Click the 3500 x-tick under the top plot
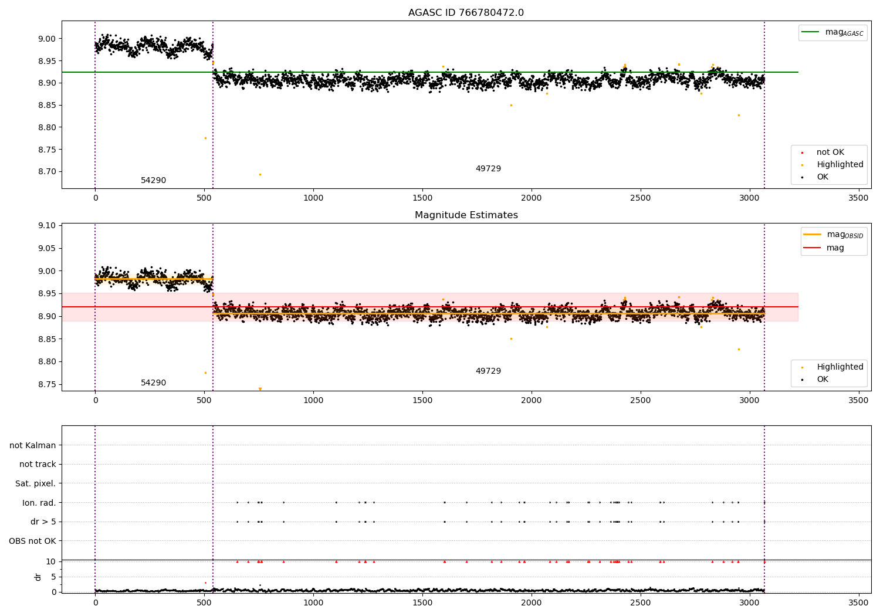This screenshot has height=616, width=880. (x=858, y=198)
